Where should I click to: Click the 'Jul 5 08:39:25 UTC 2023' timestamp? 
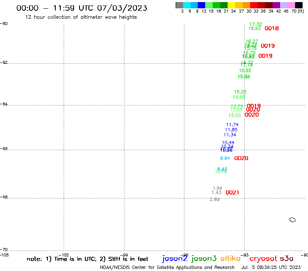pos(271,267)
